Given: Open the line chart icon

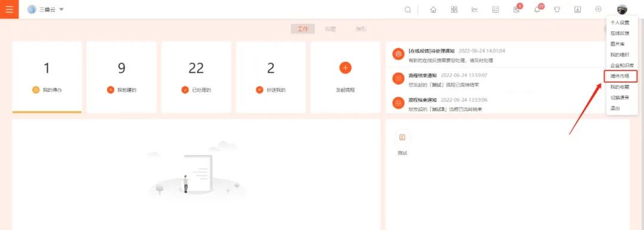Looking at the screenshot, I should pyautogui.click(x=475, y=10).
